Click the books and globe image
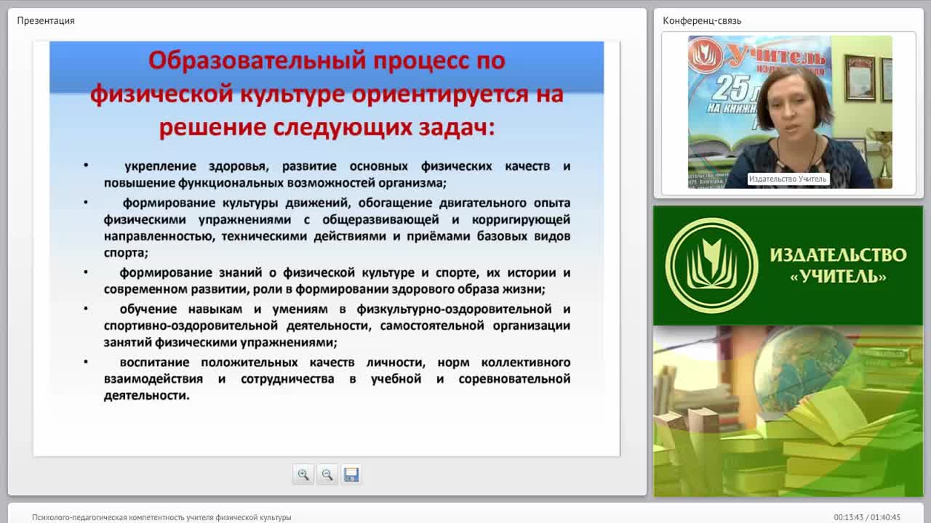The width and height of the screenshot is (931, 523). (788, 411)
